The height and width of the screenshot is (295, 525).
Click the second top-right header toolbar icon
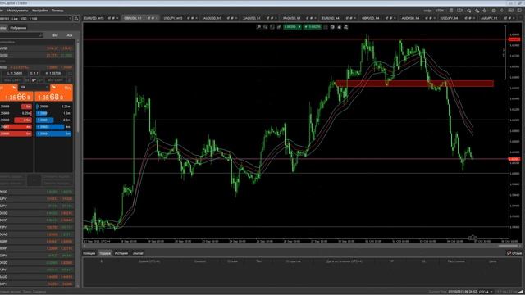pyautogui.click(x=460, y=11)
